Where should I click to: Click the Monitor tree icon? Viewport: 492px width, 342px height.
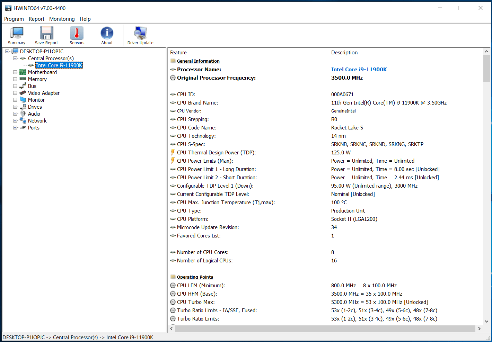[23, 100]
